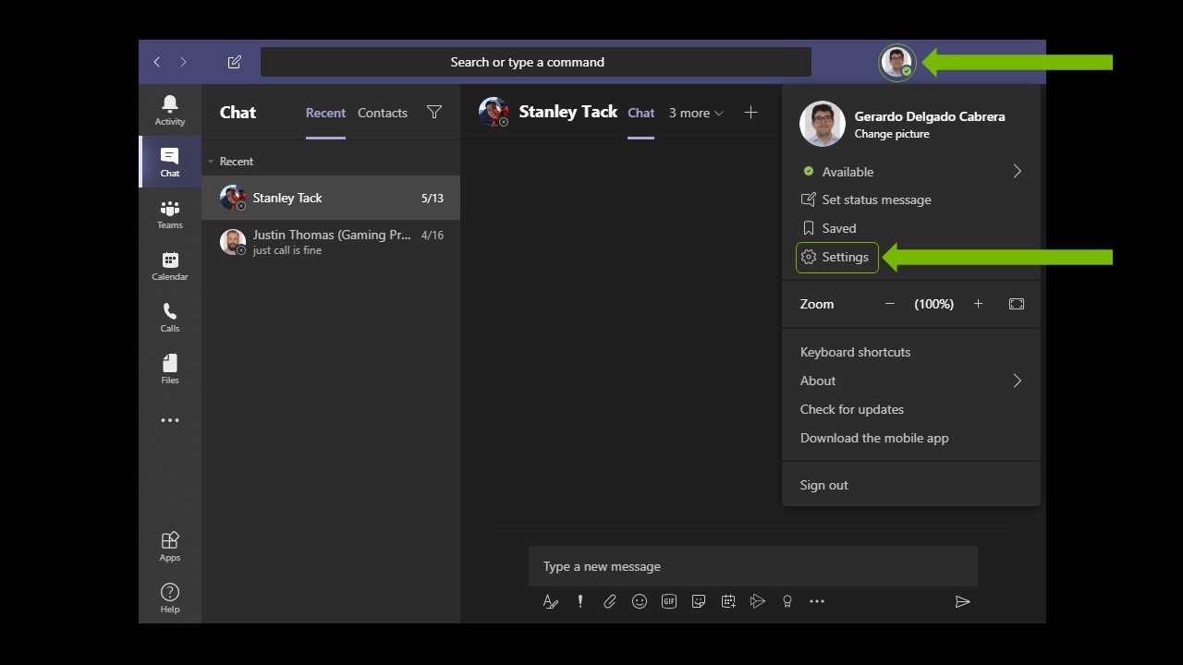Click Change picture link under name
The image size is (1183, 665).
[x=892, y=134]
